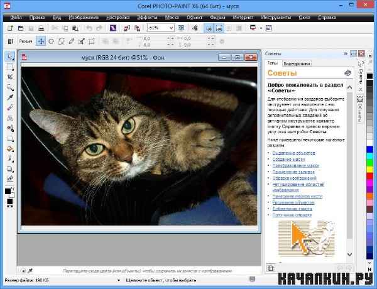Click the Home icon at Советы bottom
The width and height of the screenshot is (377, 289).
(271, 268)
